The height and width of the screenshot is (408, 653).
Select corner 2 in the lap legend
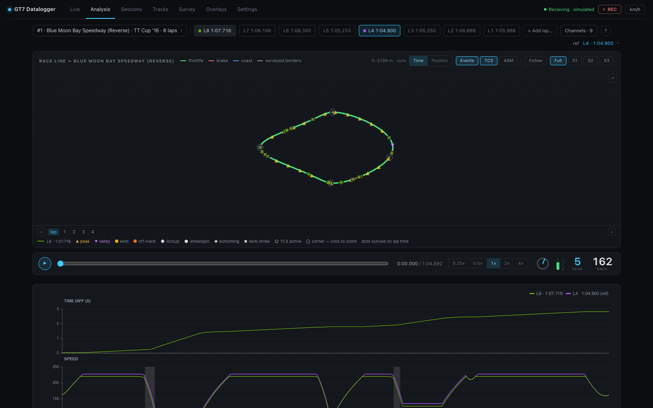click(74, 232)
